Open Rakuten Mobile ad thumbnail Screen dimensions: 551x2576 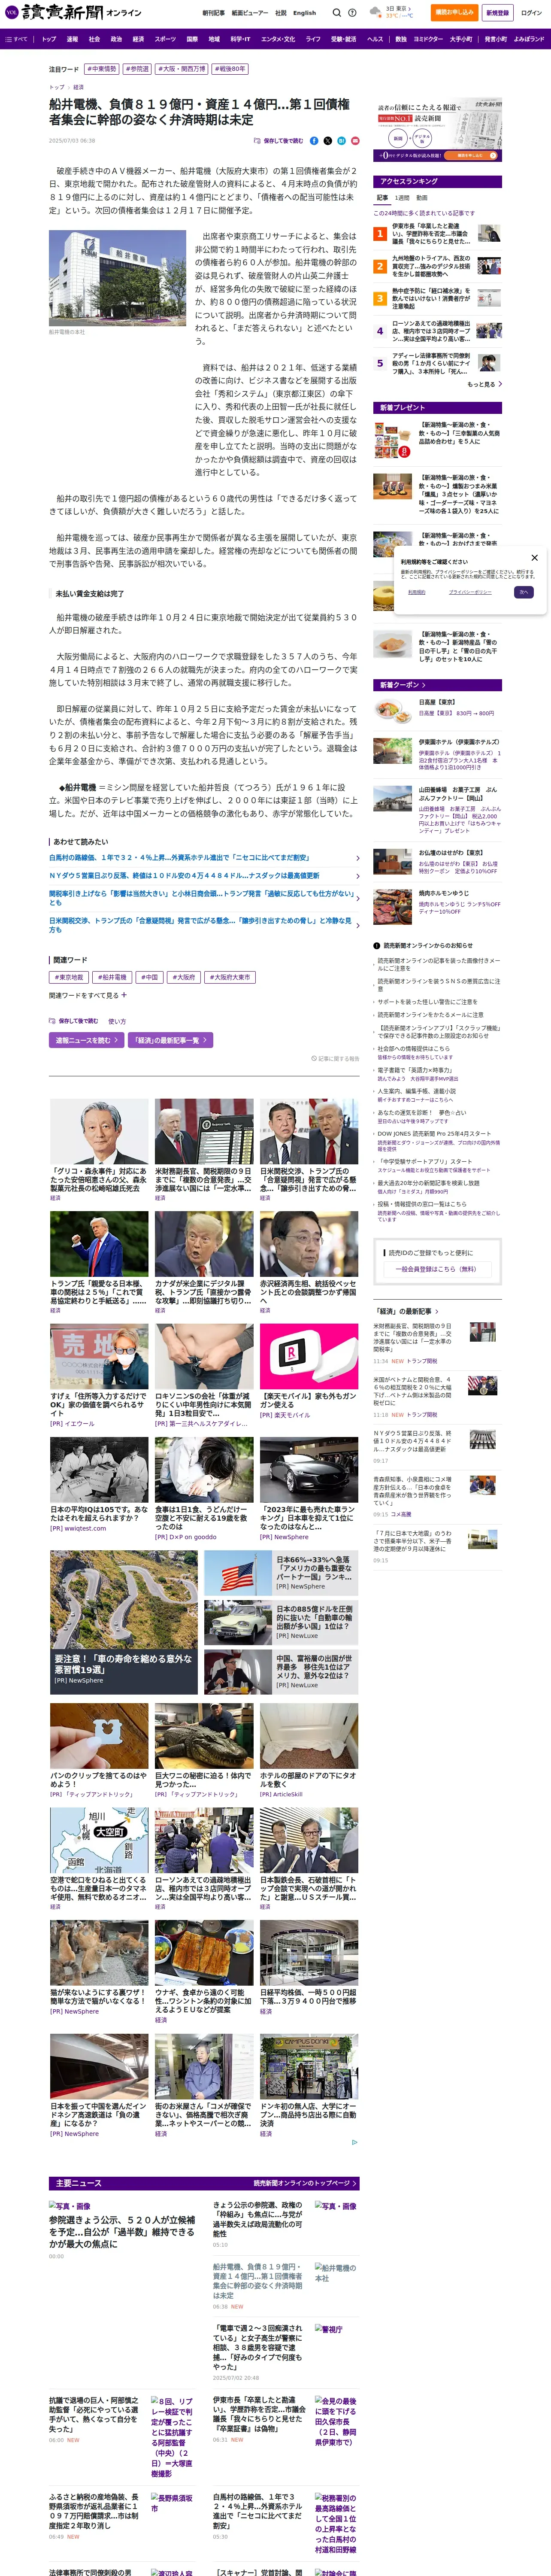[x=309, y=1356]
